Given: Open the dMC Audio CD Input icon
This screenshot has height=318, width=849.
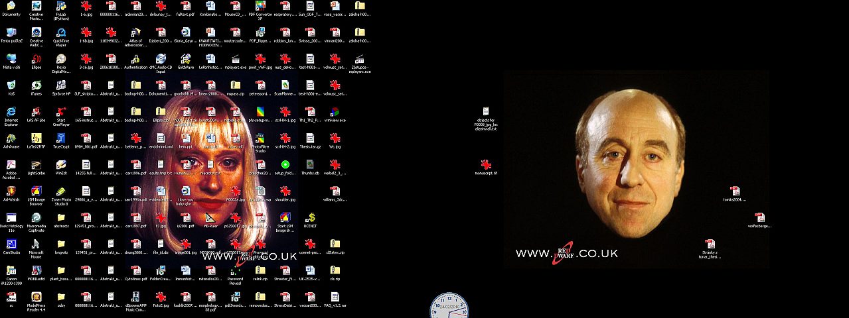Looking at the screenshot, I should pyautogui.click(x=161, y=59).
